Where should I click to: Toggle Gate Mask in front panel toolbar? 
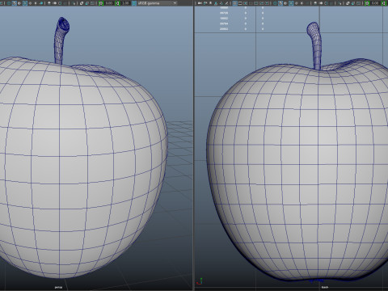pos(251,3)
